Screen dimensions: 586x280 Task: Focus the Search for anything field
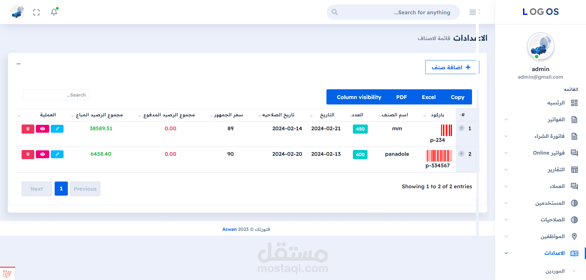click(x=393, y=12)
